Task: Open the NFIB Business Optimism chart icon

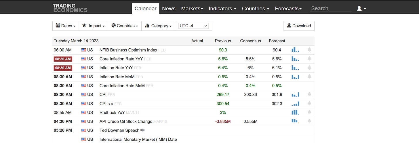Action: [x=296, y=50]
